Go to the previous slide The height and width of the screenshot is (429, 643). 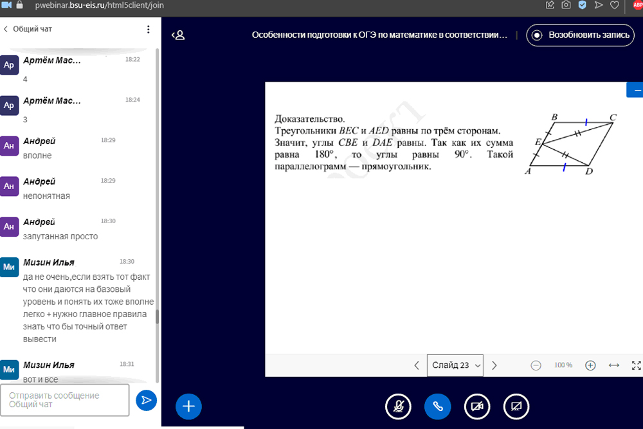tap(417, 365)
